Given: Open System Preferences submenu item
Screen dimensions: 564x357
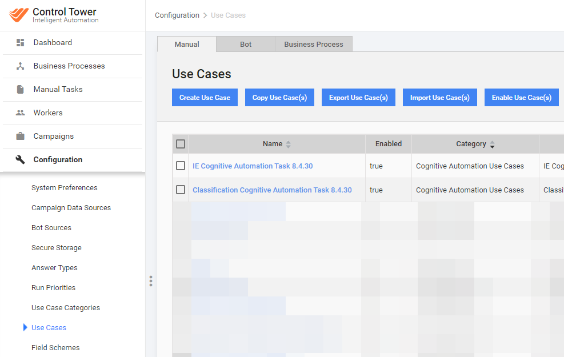Looking at the screenshot, I should [65, 188].
